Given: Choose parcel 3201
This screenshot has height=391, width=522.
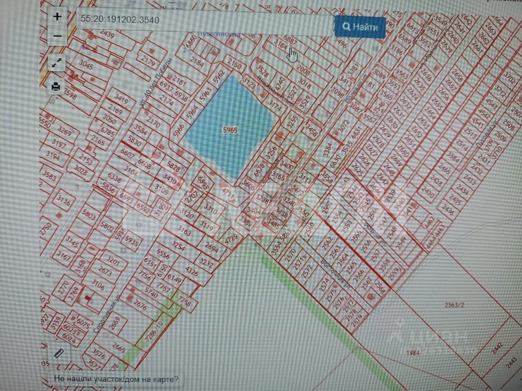Looking at the screenshot, I should tap(113, 260).
